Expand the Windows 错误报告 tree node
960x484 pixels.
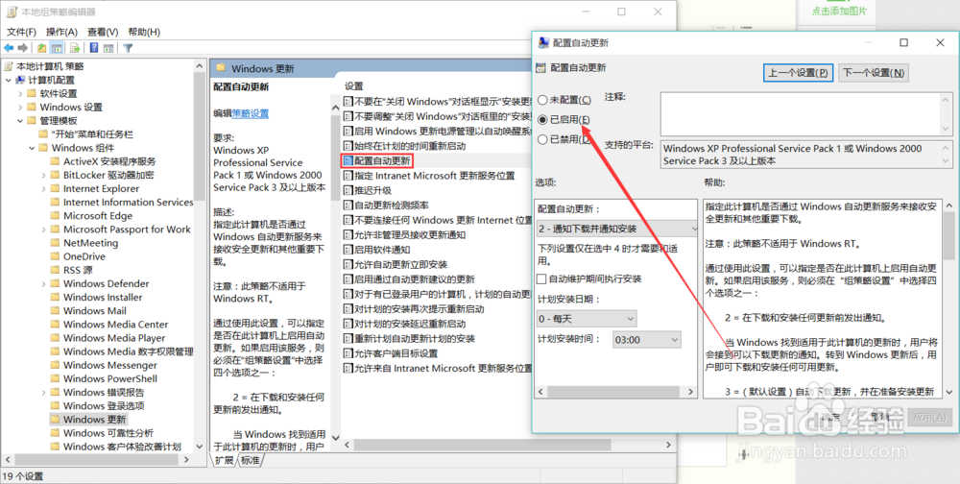pyautogui.click(x=43, y=392)
